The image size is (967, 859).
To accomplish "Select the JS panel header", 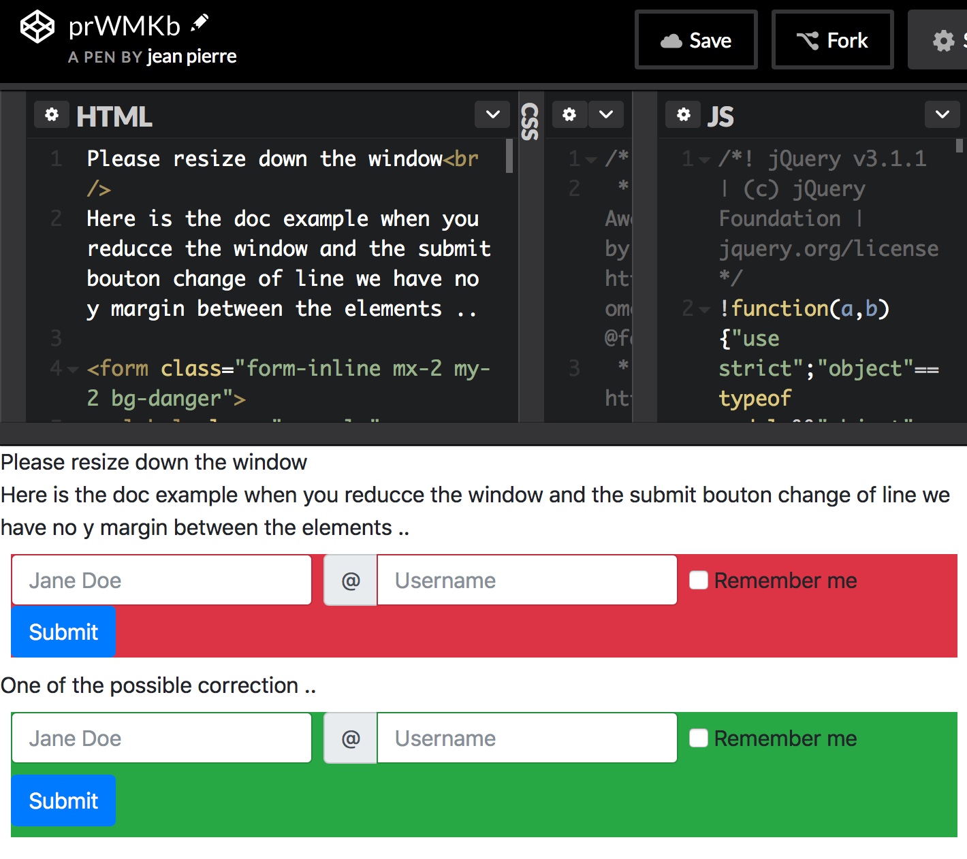I will [722, 116].
